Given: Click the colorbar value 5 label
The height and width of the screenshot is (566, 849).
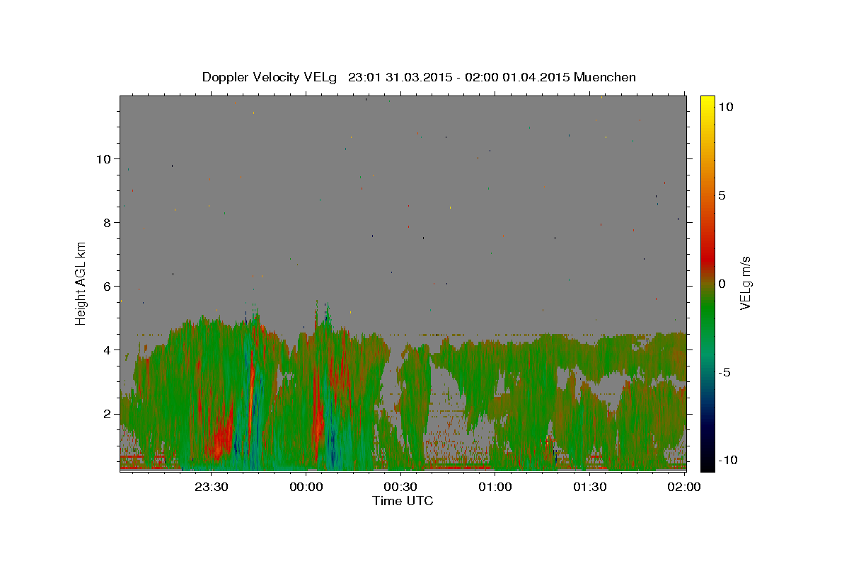Looking at the screenshot, I should pyautogui.click(x=722, y=195).
